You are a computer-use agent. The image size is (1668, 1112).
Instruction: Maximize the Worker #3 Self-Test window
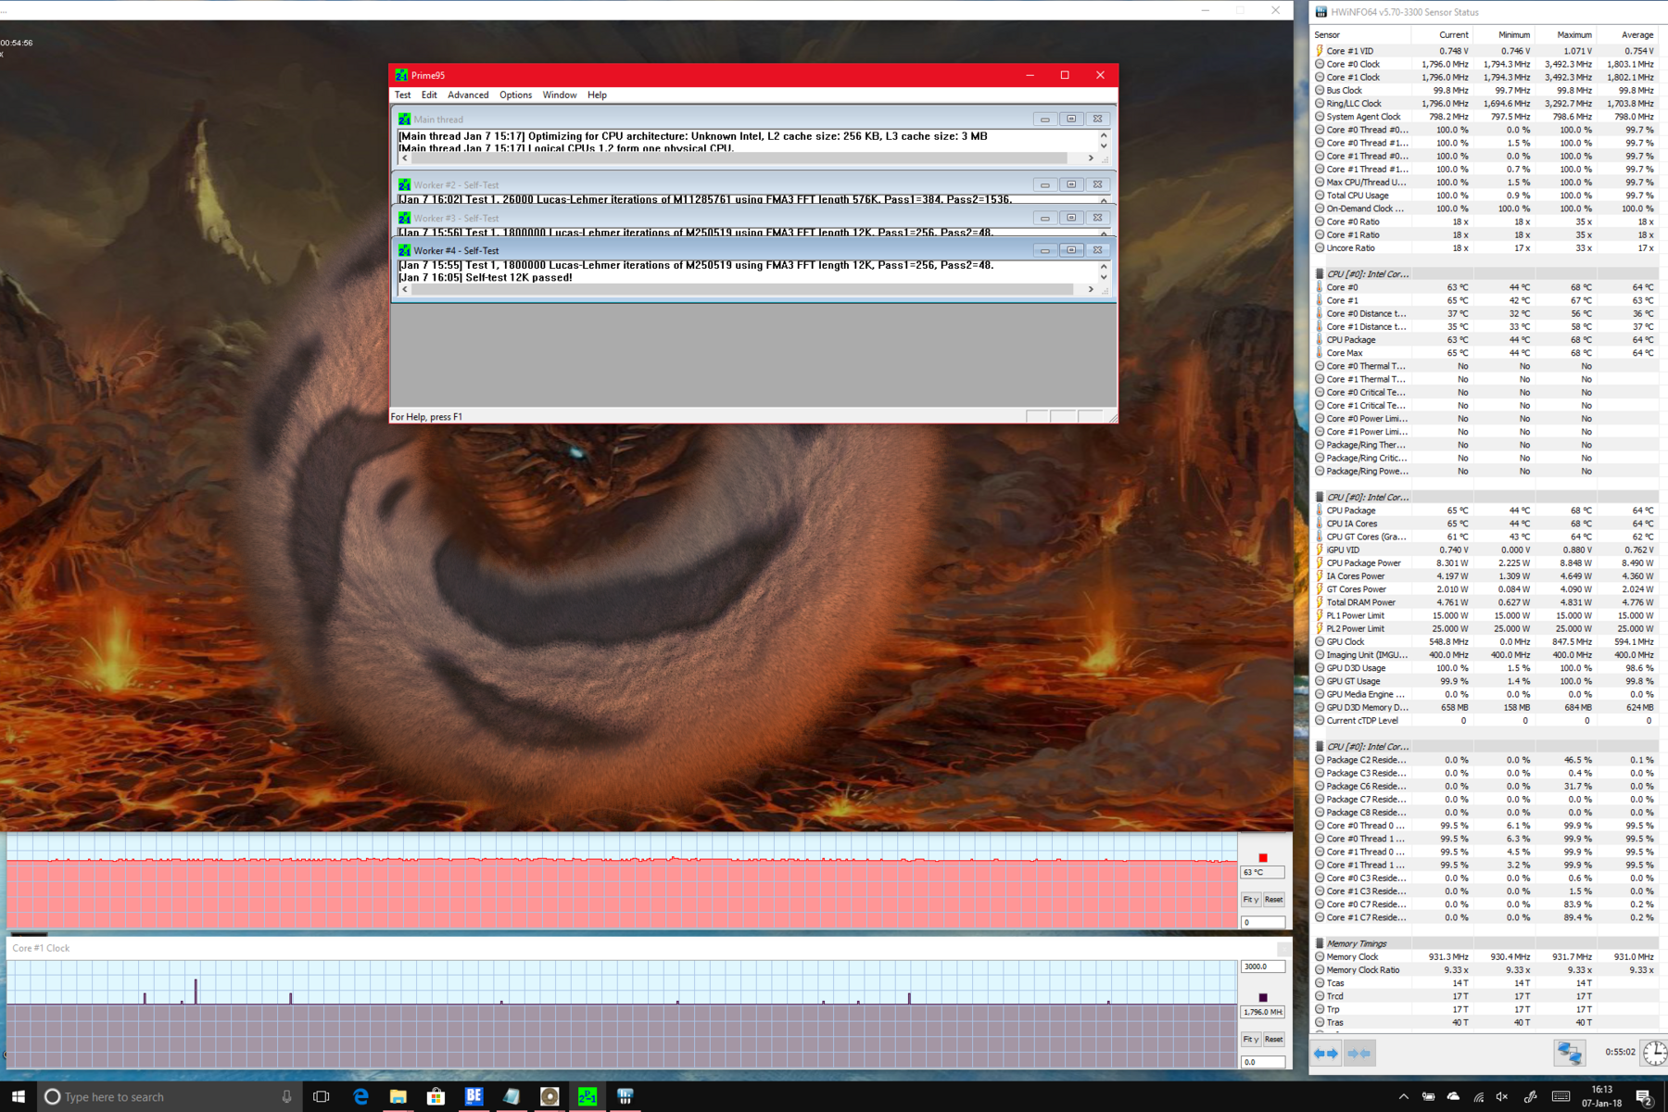tap(1071, 218)
